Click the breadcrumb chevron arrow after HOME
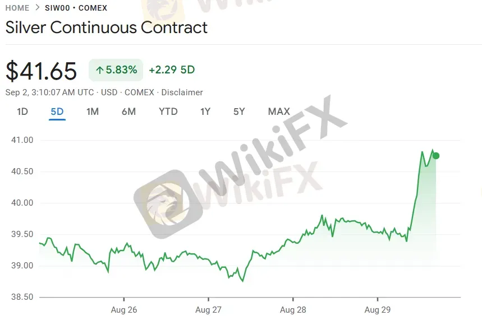 click(x=38, y=7)
